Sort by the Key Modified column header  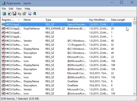point(99,20)
